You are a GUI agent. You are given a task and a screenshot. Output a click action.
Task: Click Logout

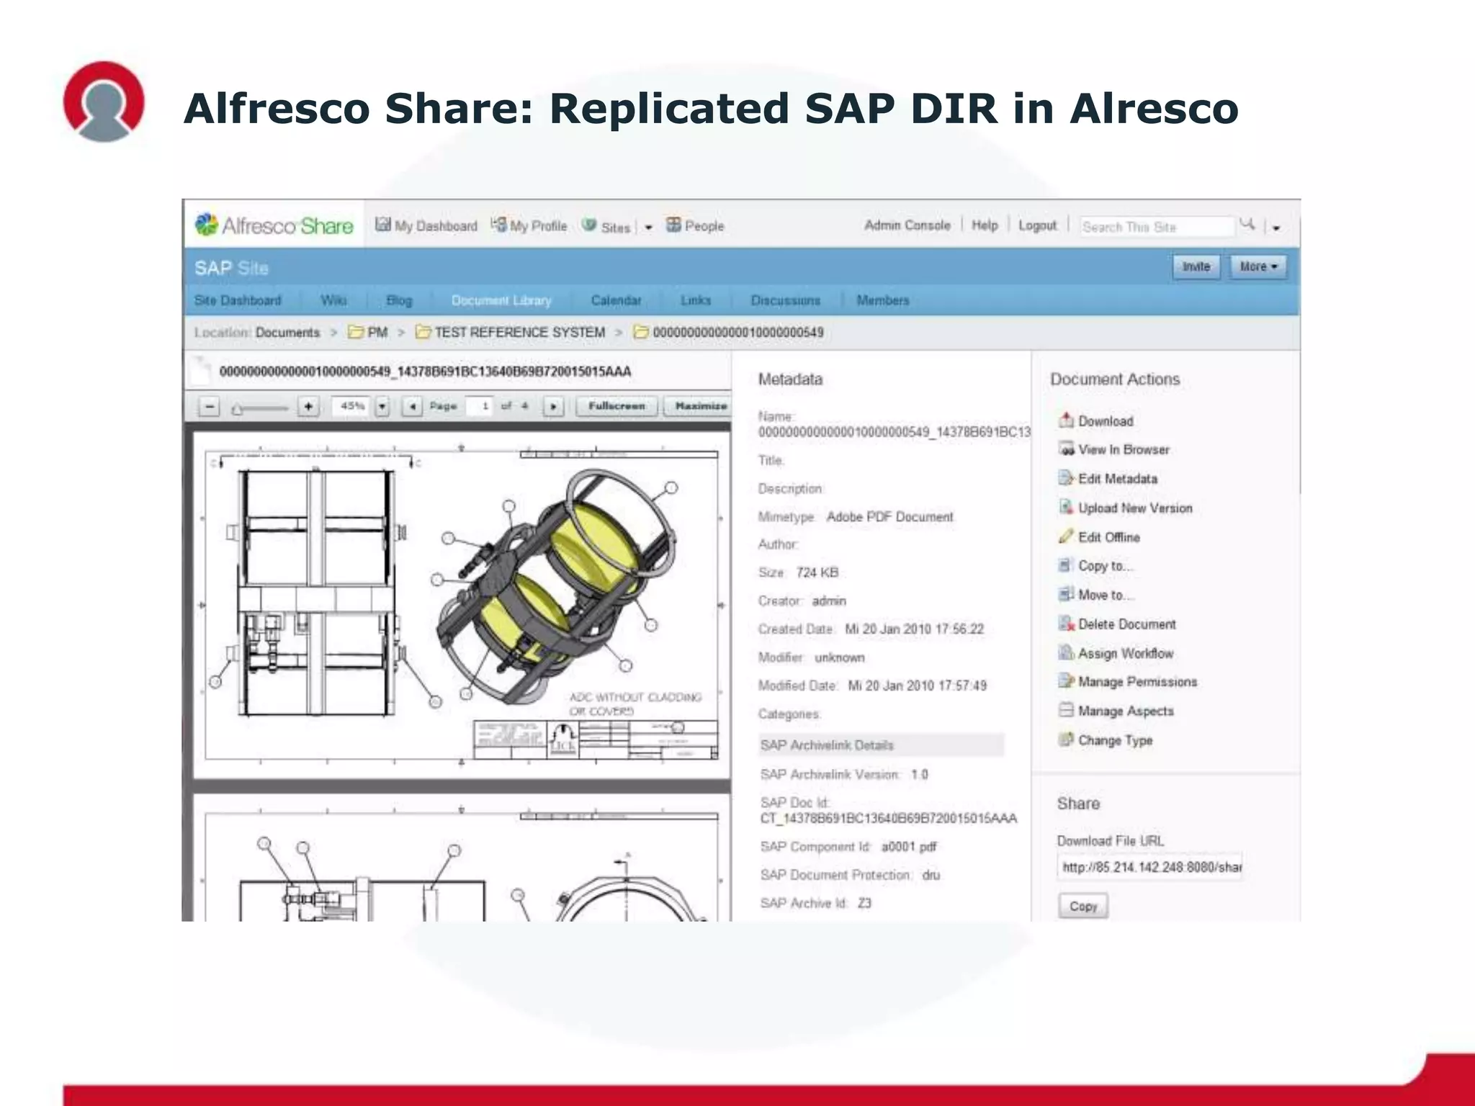tap(1037, 225)
